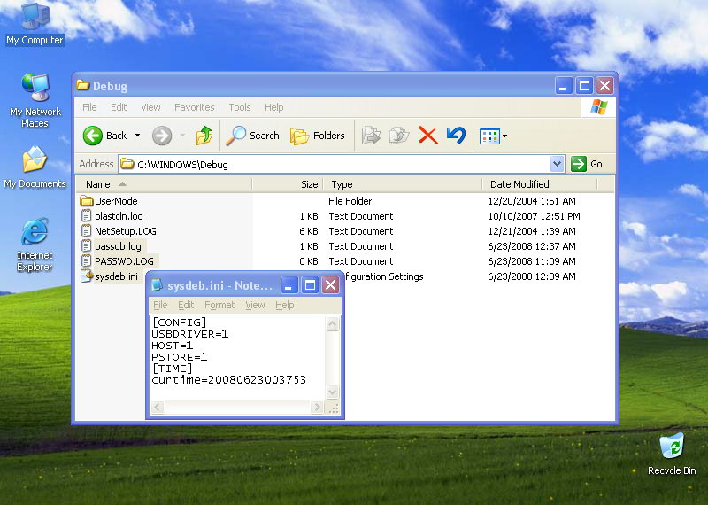Maximize the Notepad window

(x=311, y=285)
